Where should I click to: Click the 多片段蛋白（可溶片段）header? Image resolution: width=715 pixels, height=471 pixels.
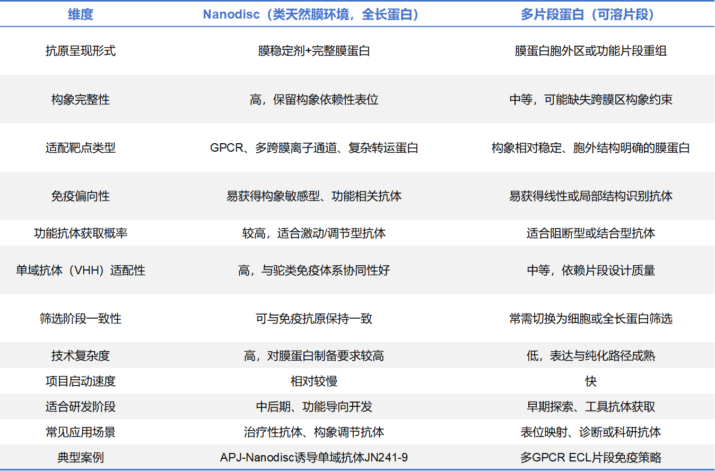click(590, 15)
